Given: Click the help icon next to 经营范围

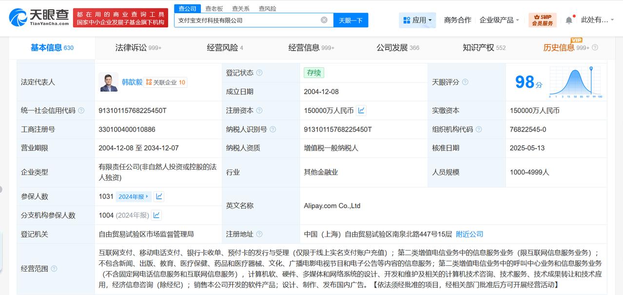Looking at the screenshot, I should pyautogui.click(x=54, y=269).
